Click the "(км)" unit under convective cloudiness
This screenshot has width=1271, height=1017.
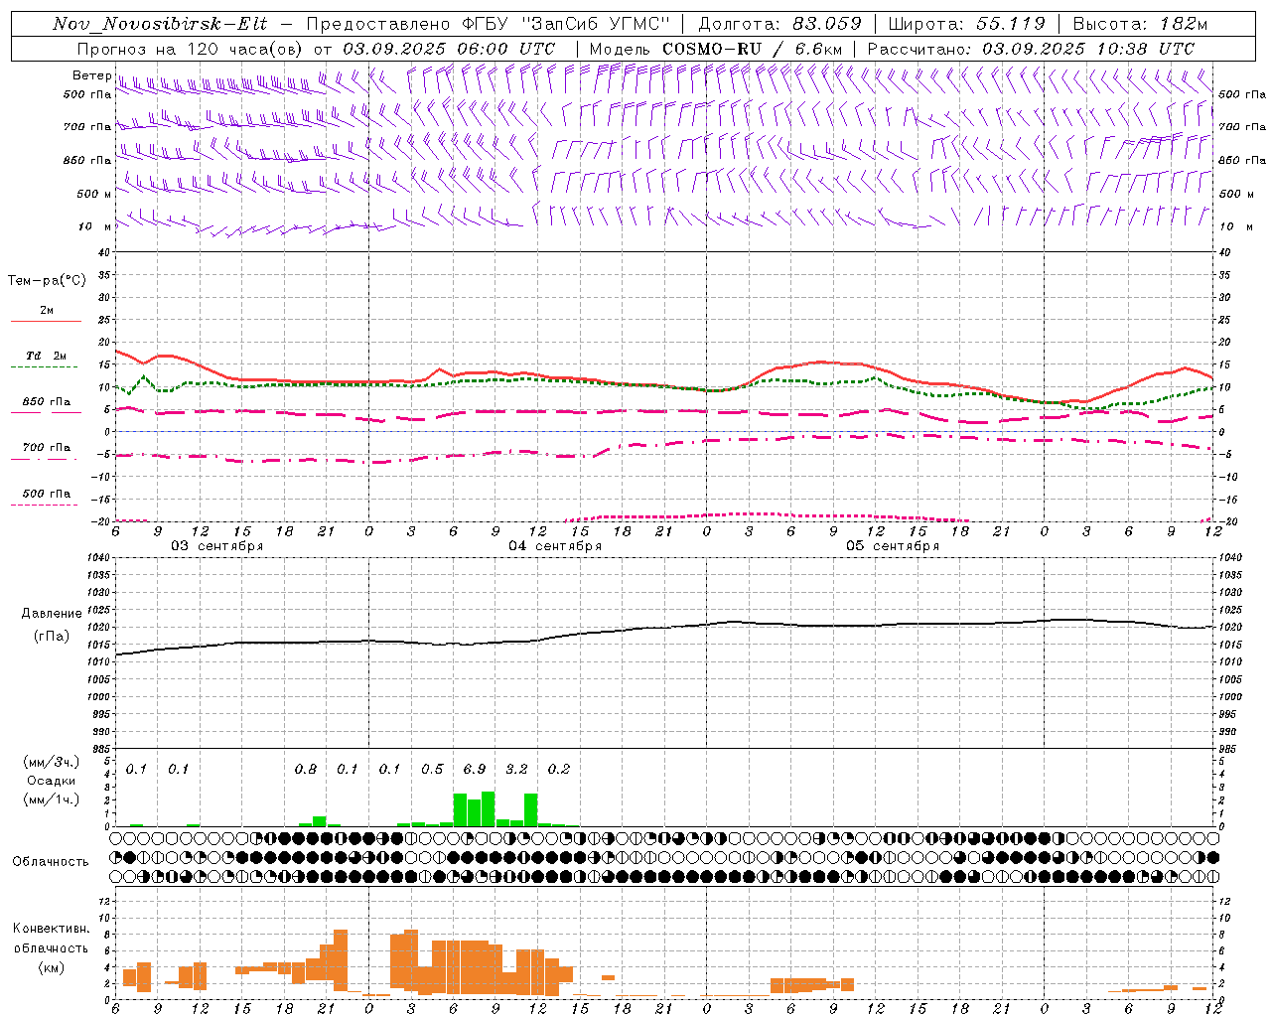pos(52,967)
